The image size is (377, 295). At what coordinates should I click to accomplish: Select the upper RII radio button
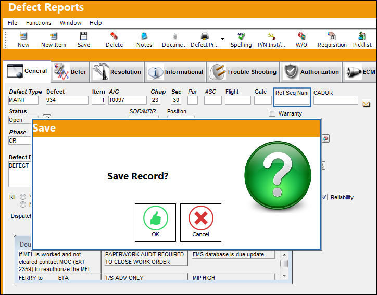point(23,197)
